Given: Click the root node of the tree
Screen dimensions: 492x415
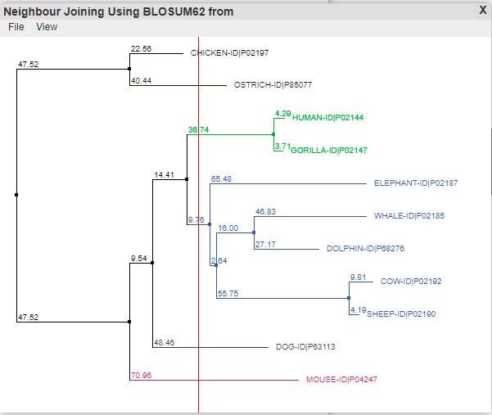Looking at the screenshot, I should pos(16,195).
